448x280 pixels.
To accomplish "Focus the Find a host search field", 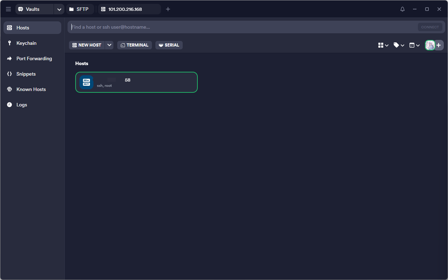I will coord(241,27).
